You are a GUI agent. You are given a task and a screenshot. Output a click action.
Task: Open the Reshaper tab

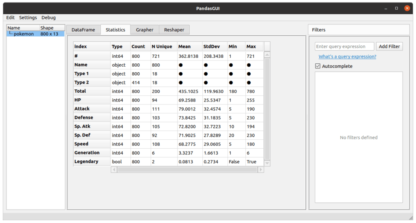[x=174, y=30]
